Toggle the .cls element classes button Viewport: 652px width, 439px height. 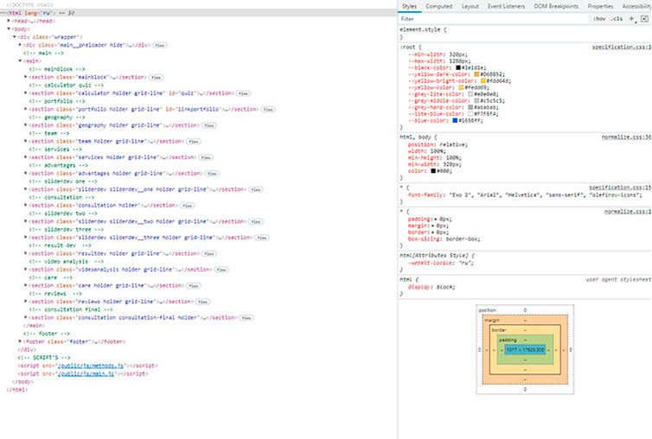[617, 19]
